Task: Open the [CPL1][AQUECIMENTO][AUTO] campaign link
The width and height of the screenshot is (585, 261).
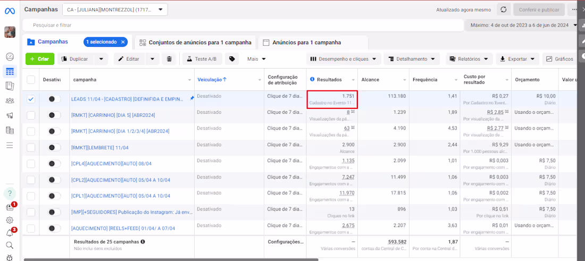Action: coord(121,196)
